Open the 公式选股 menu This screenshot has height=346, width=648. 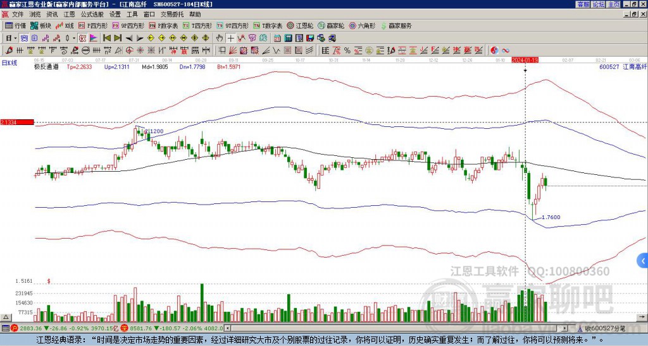point(92,15)
